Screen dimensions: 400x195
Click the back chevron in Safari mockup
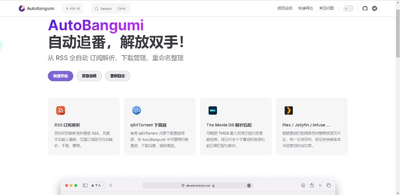click(x=110, y=186)
